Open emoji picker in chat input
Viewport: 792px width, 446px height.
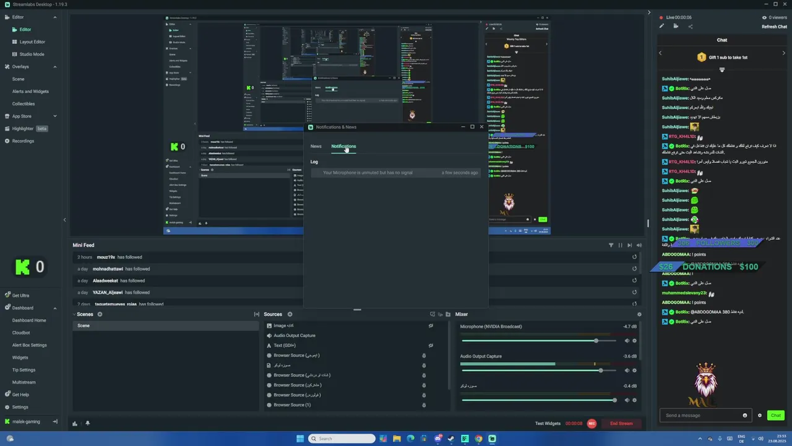[745, 416]
